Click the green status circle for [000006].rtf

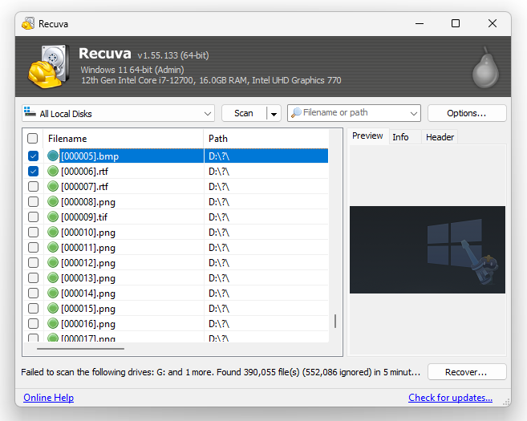tap(53, 171)
